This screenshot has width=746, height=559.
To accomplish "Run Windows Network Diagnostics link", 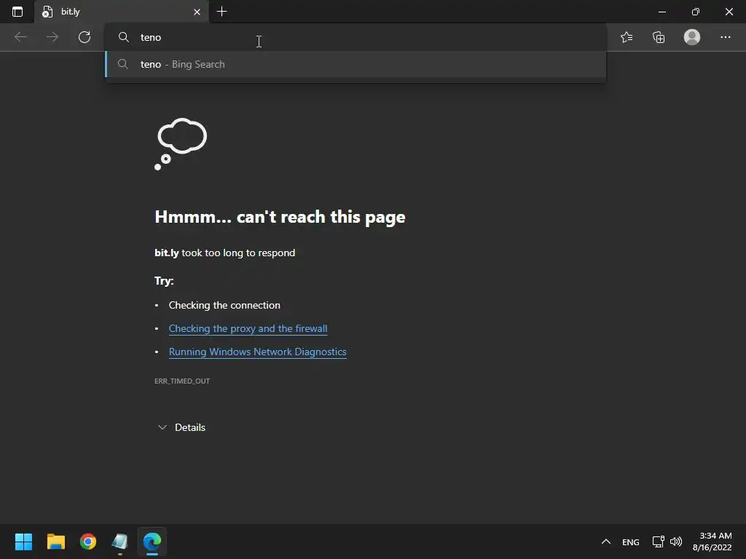I will pos(257,352).
